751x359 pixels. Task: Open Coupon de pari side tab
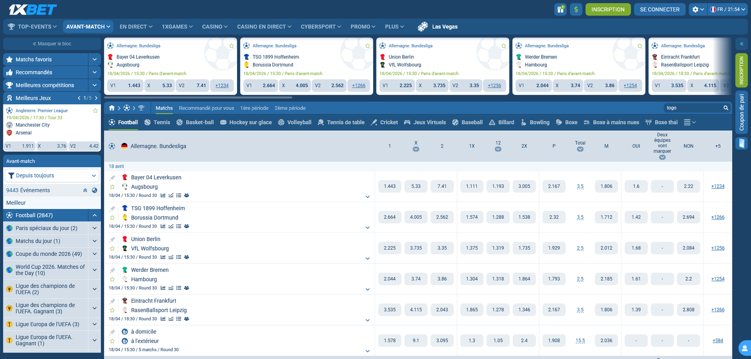point(742,112)
